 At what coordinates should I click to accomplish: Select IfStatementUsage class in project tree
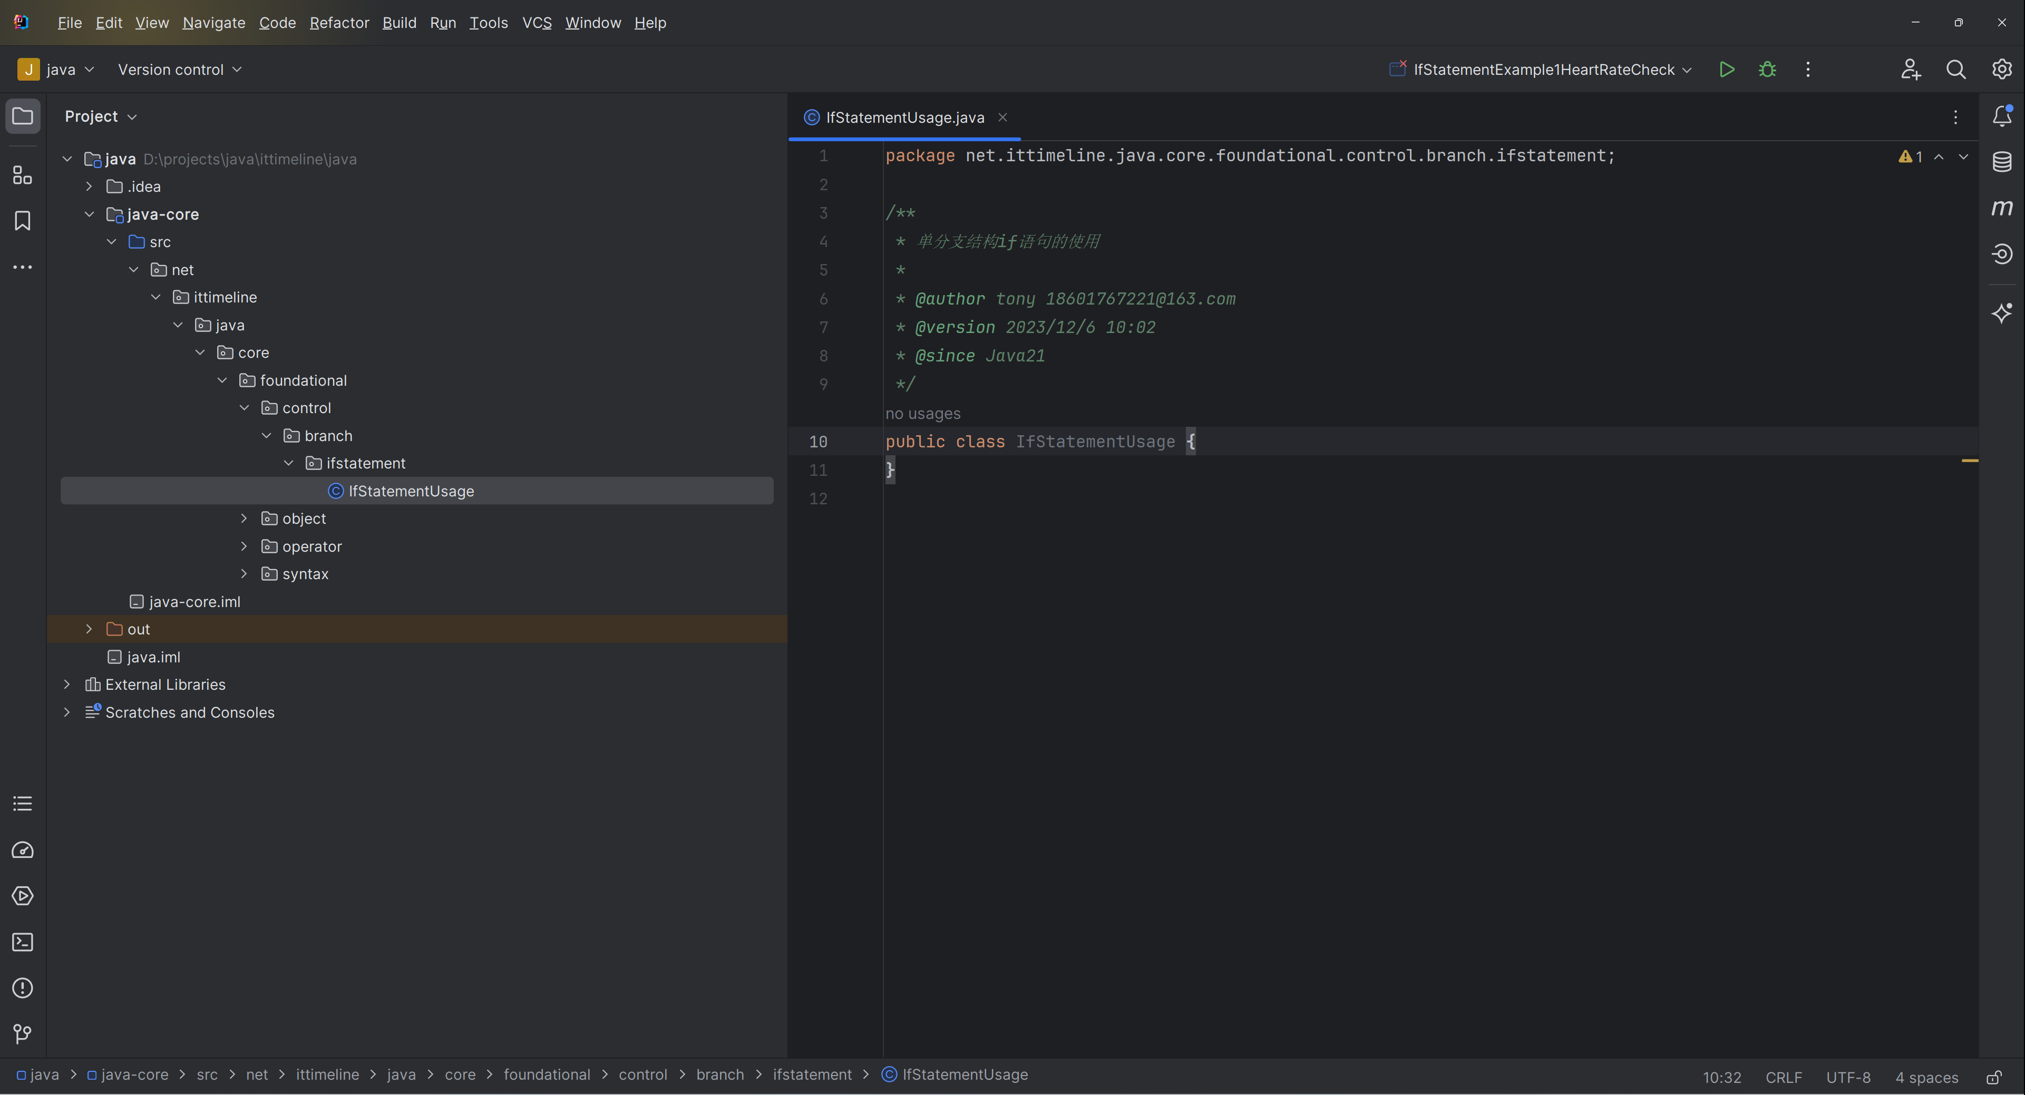(416, 491)
